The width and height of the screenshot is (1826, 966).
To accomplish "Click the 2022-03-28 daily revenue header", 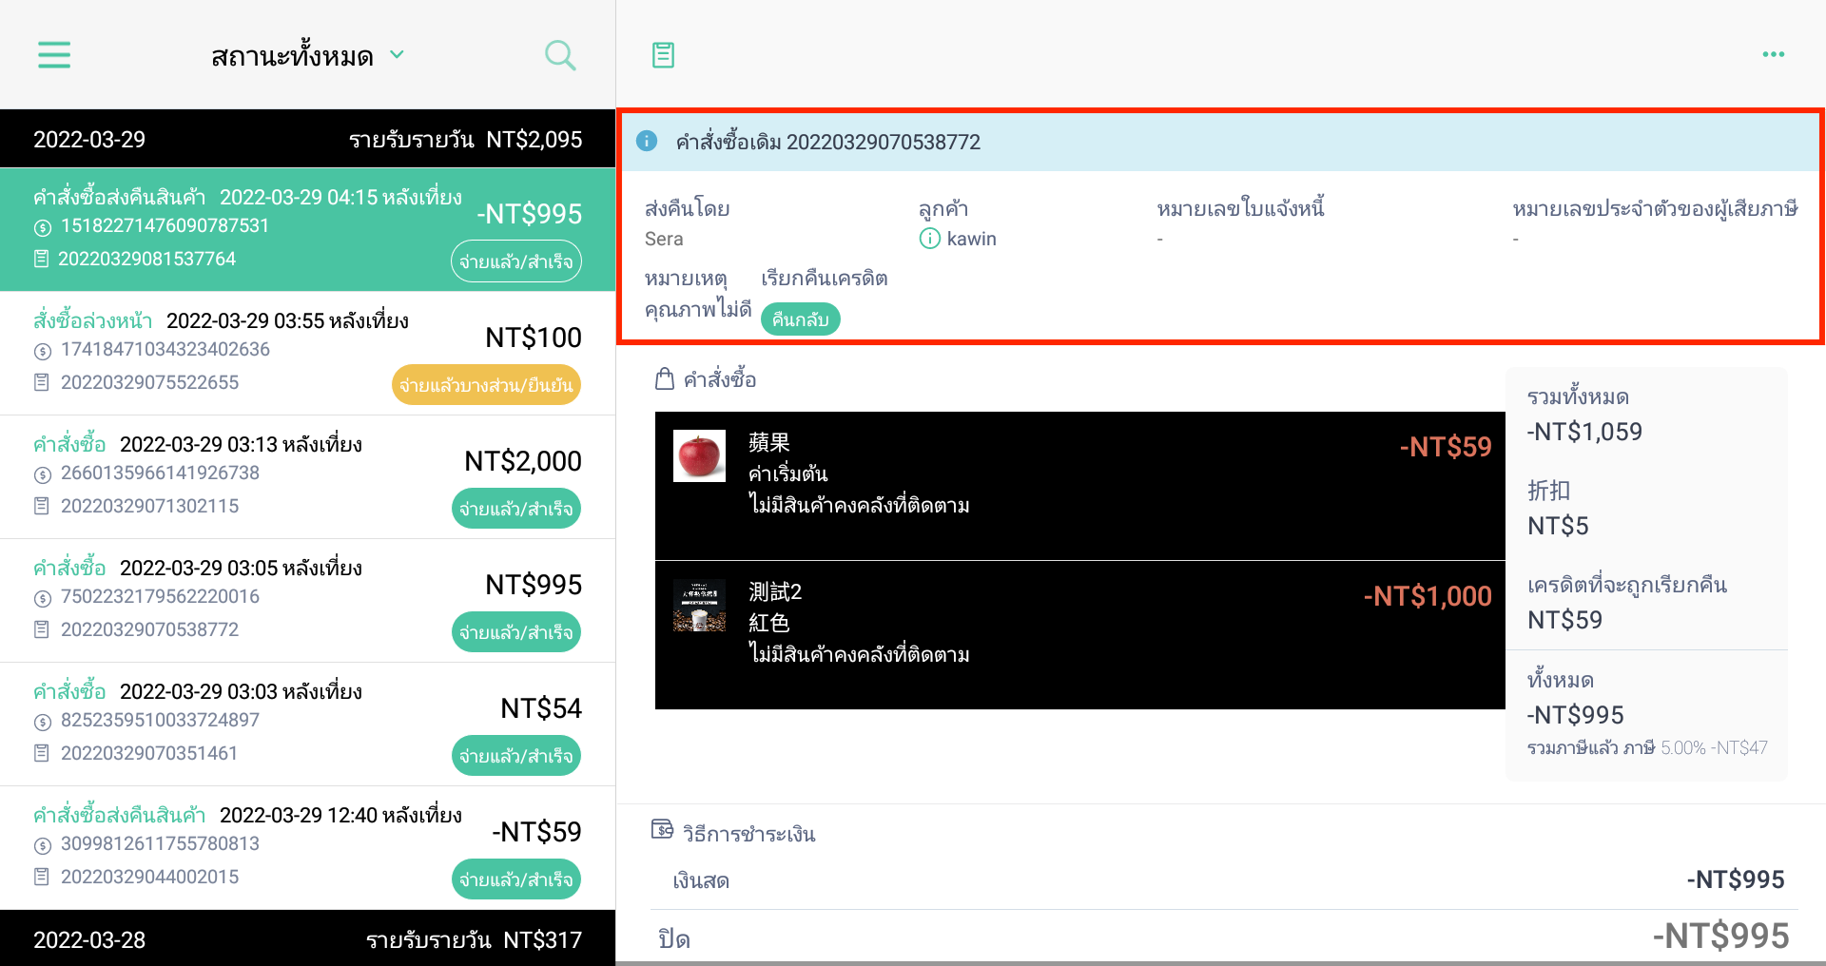I will pyautogui.click(x=307, y=938).
